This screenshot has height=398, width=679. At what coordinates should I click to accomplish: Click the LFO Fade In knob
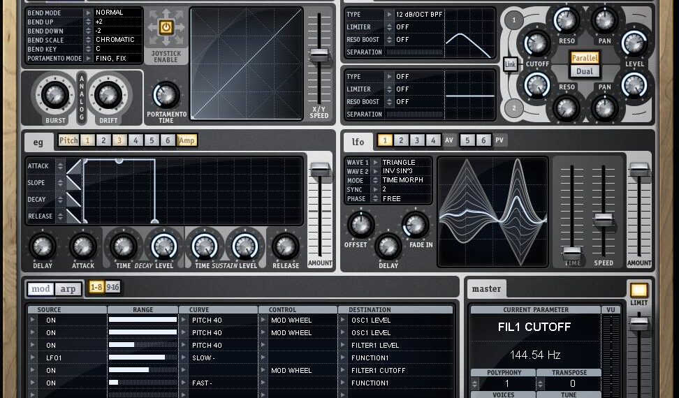pyautogui.click(x=416, y=225)
